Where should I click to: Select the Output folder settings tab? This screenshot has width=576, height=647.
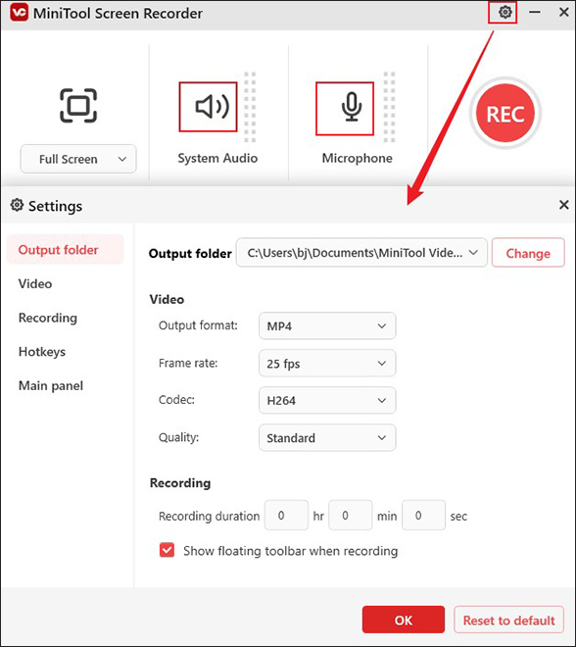tap(66, 250)
